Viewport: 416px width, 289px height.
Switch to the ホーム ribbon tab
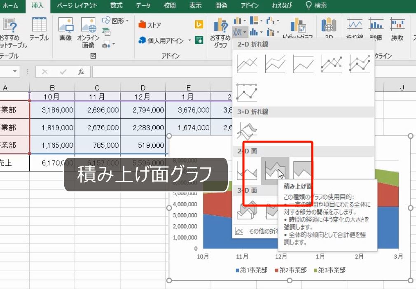click(x=11, y=6)
